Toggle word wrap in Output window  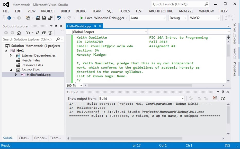pyautogui.click(x=223, y=98)
